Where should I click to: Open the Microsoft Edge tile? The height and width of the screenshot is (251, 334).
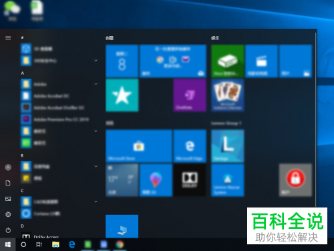tap(190, 146)
